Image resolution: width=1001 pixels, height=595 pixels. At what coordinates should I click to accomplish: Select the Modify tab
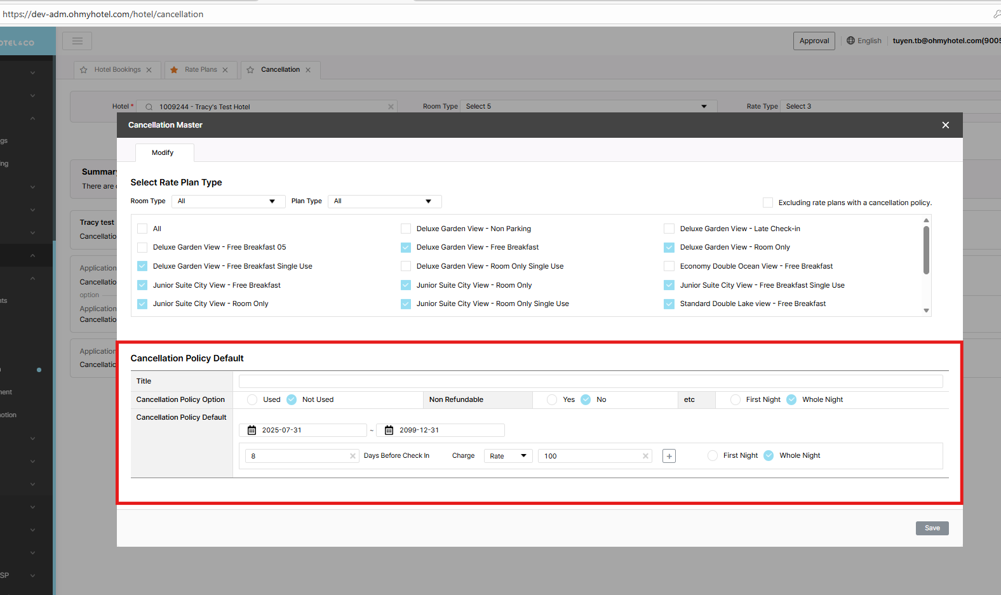click(x=163, y=152)
